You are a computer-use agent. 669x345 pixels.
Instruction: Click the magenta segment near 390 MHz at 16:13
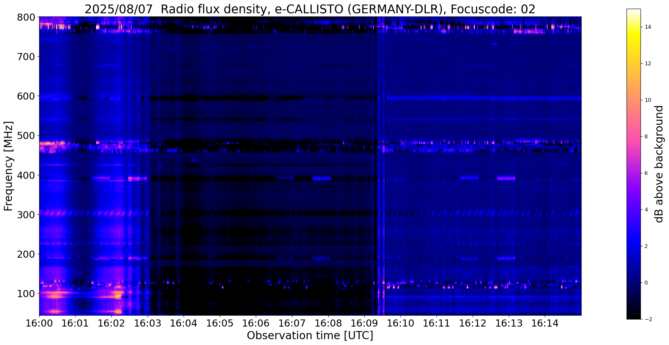506,178
